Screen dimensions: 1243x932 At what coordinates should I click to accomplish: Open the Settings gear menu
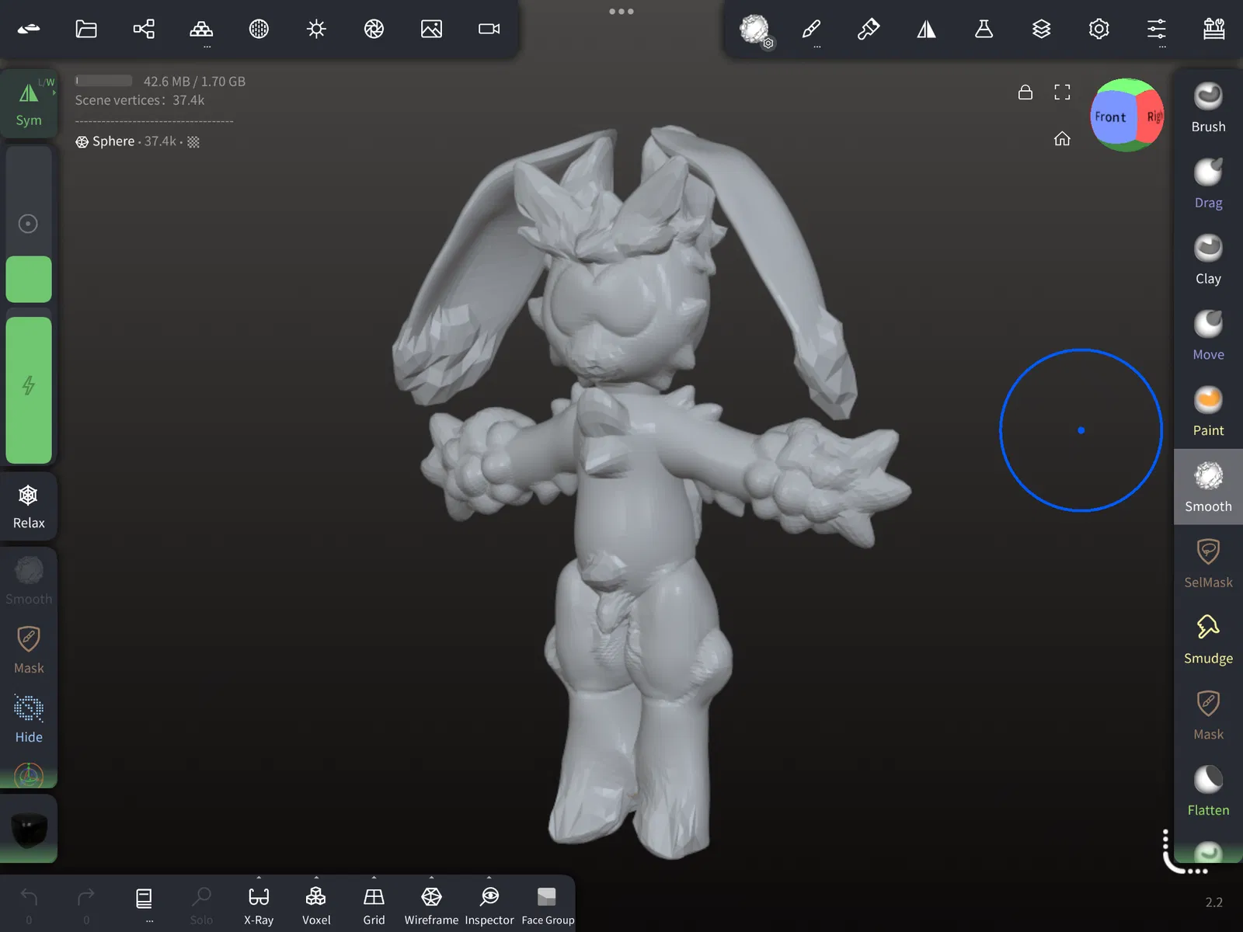[x=1099, y=30]
